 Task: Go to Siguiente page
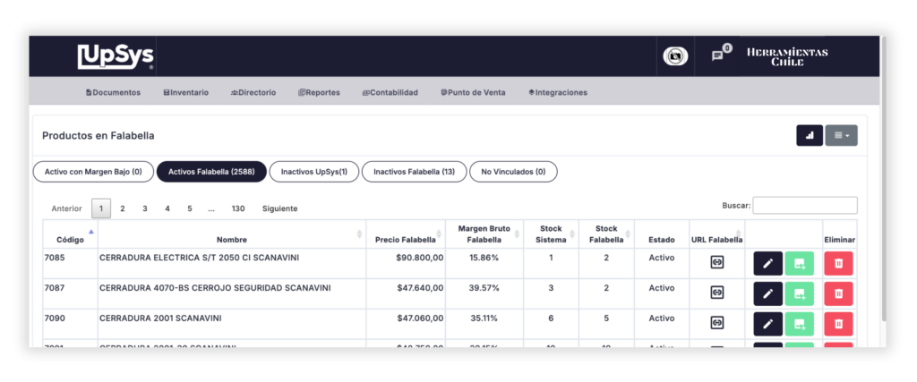click(279, 208)
